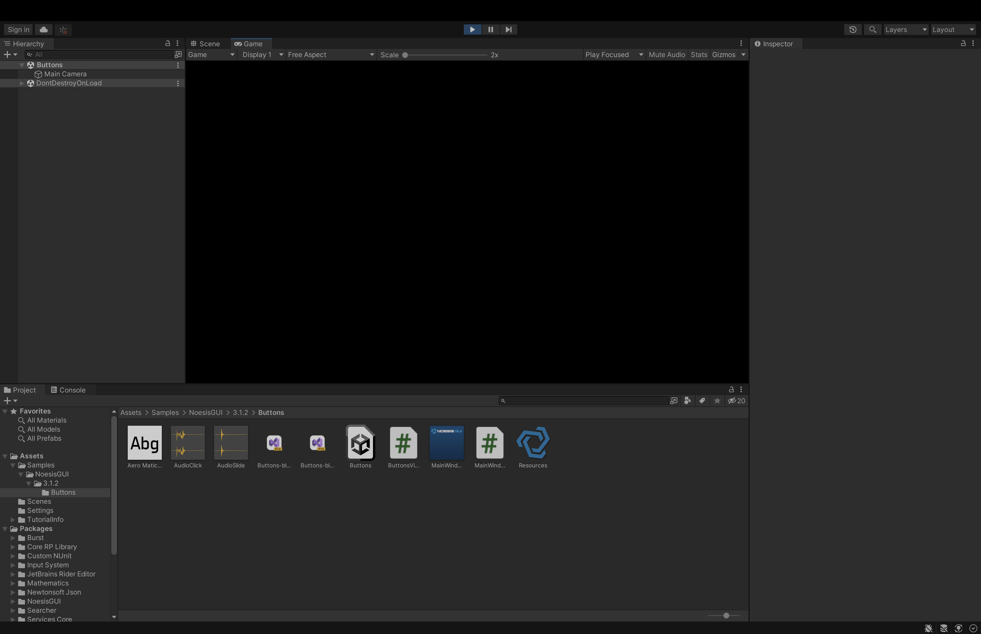Select the AudioClick audio asset
The height and width of the screenshot is (634, 981).
tap(188, 447)
